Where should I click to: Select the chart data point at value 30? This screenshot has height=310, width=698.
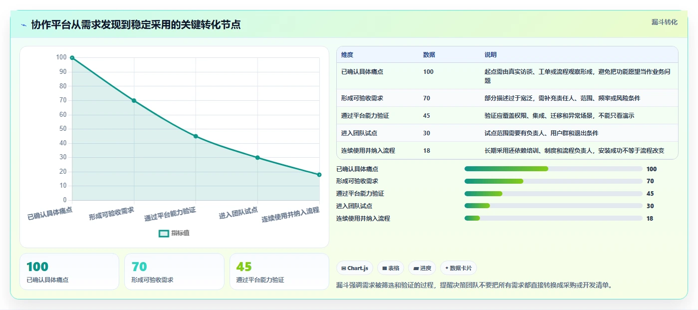point(257,157)
